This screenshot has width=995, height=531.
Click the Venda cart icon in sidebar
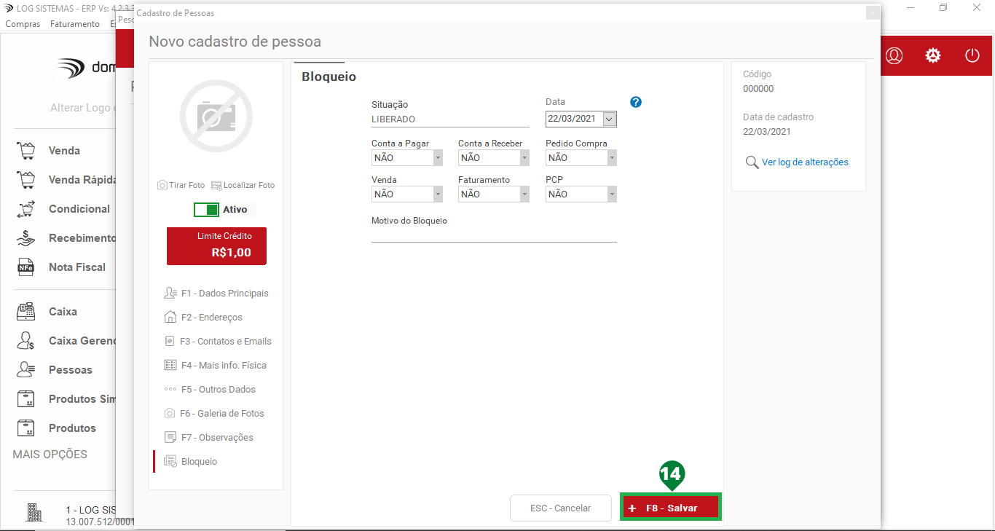pyautogui.click(x=26, y=151)
